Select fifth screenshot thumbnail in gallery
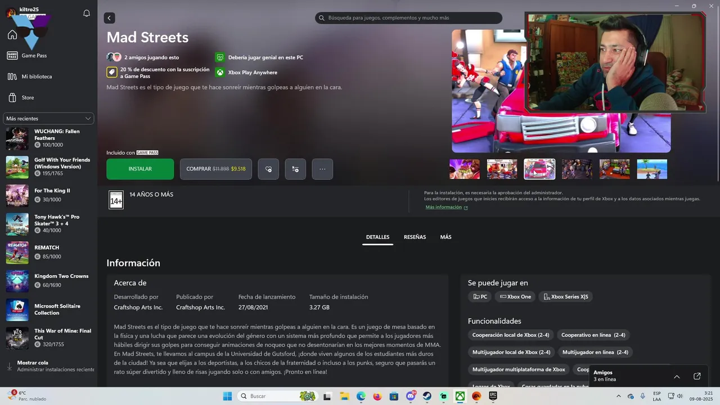 (x=614, y=169)
